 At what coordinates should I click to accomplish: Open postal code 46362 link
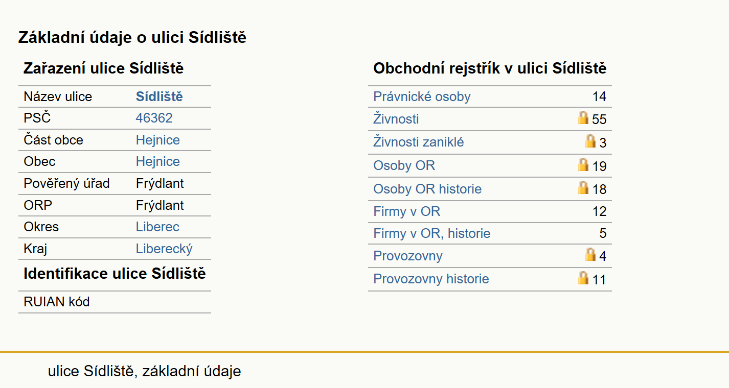point(154,118)
